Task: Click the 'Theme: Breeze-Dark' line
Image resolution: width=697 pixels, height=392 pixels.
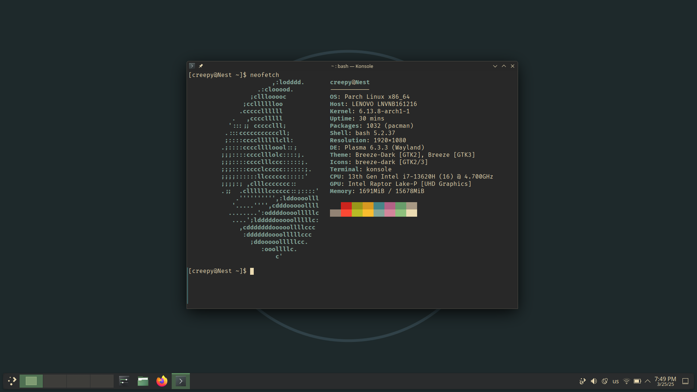Action: click(x=403, y=155)
